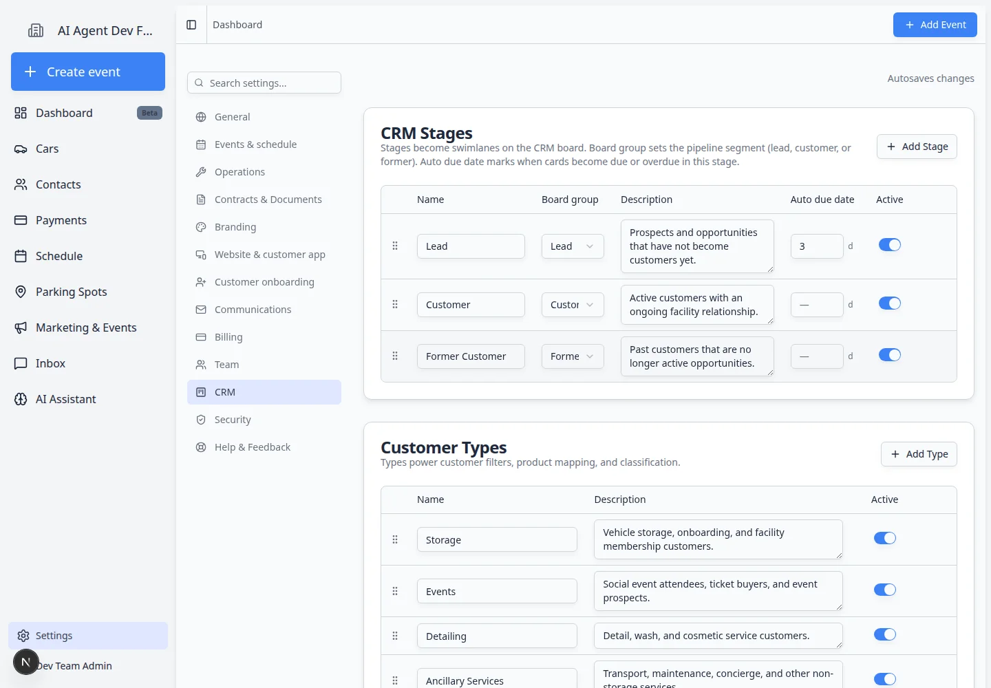Toggle Active switch for Lead stage

point(890,245)
